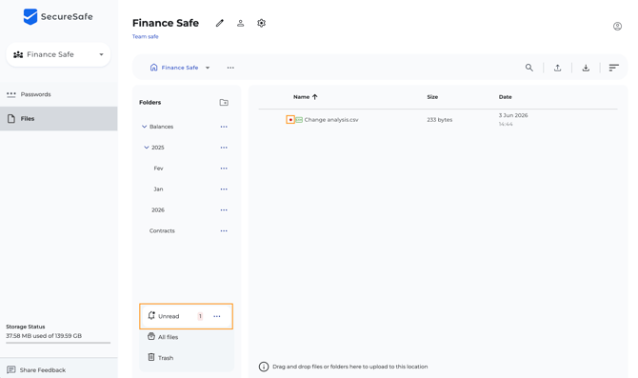Select the Change analysis.csv unread marker
Screen dimensions: 638x378
(x=290, y=120)
